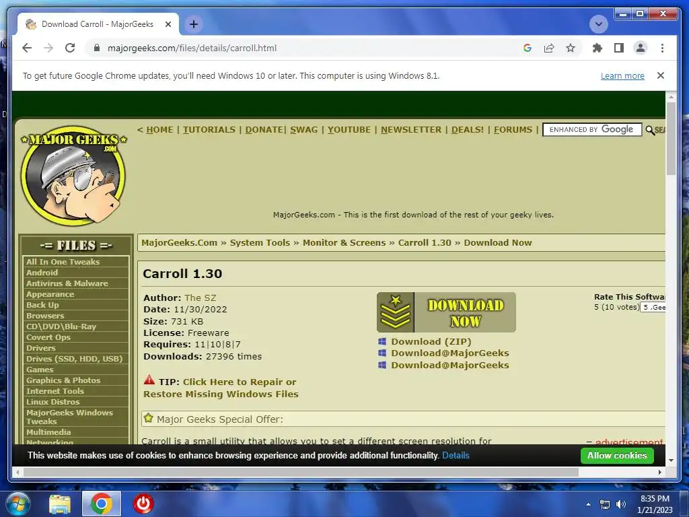Open MajorGeeks.Com breadcrumb link

(179, 242)
